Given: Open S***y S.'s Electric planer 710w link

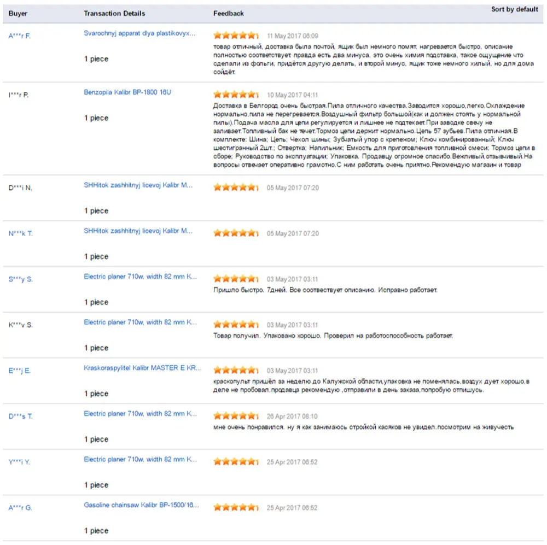Looking at the screenshot, I should coord(140,277).
